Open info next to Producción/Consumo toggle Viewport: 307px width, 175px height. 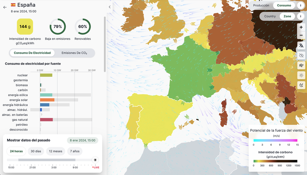[x=301, y=6]
